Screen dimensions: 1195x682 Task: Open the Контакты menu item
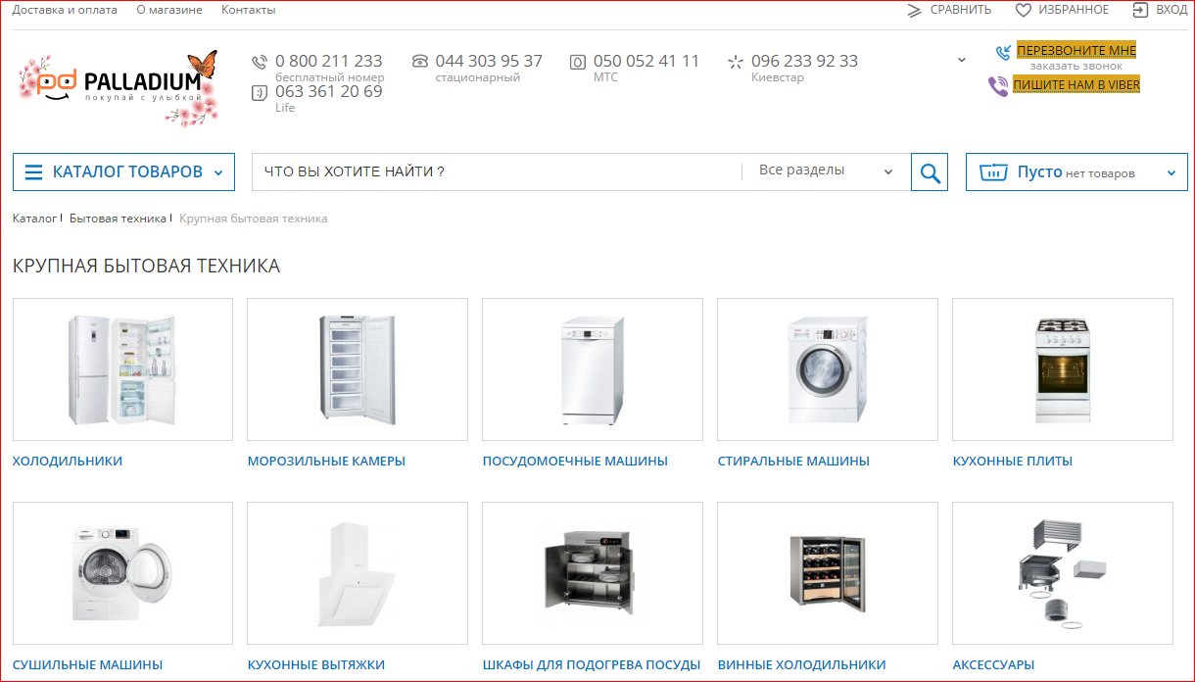(x=248, y=10)
